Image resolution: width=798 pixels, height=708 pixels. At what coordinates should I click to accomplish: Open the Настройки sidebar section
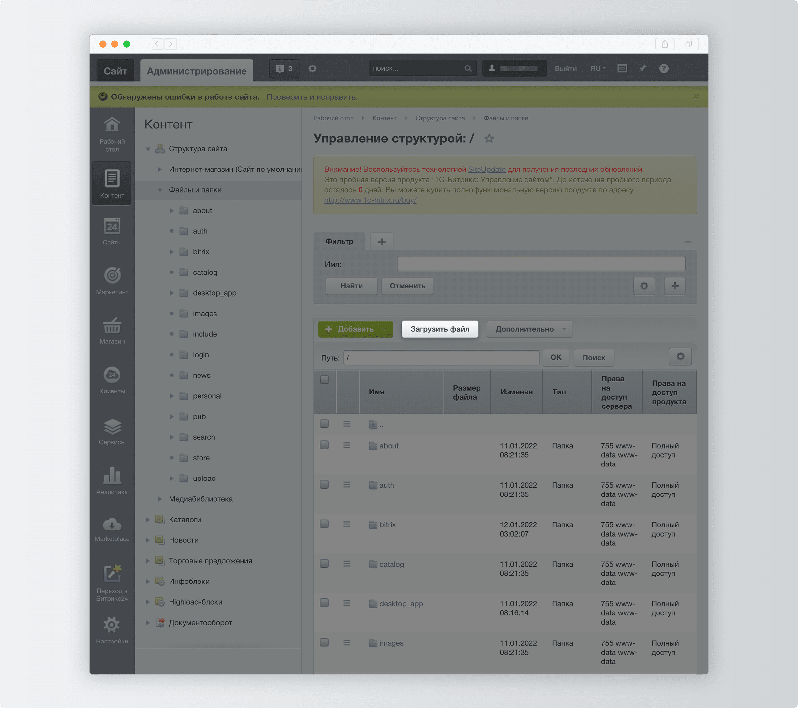pos(112,630)
